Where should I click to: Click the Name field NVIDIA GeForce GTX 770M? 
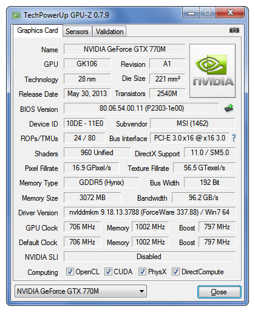tap(124, 49)
